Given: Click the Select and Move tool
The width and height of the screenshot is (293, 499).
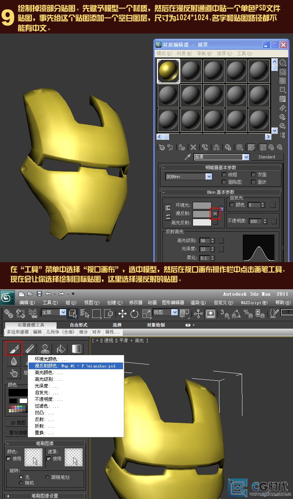Looking at the screenshot, I should click(123, 314).
